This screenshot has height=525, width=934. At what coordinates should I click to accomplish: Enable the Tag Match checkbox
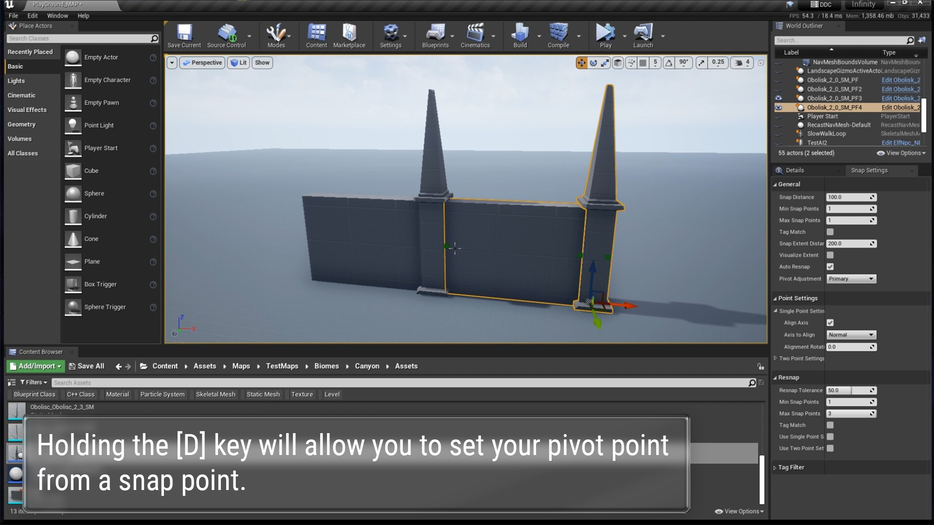pyautogui.click(x=829, y=232)
